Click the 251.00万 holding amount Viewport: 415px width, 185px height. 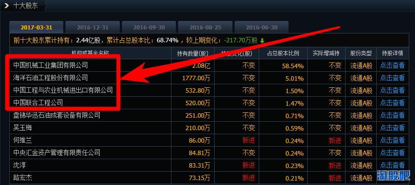tap(198, 115)
